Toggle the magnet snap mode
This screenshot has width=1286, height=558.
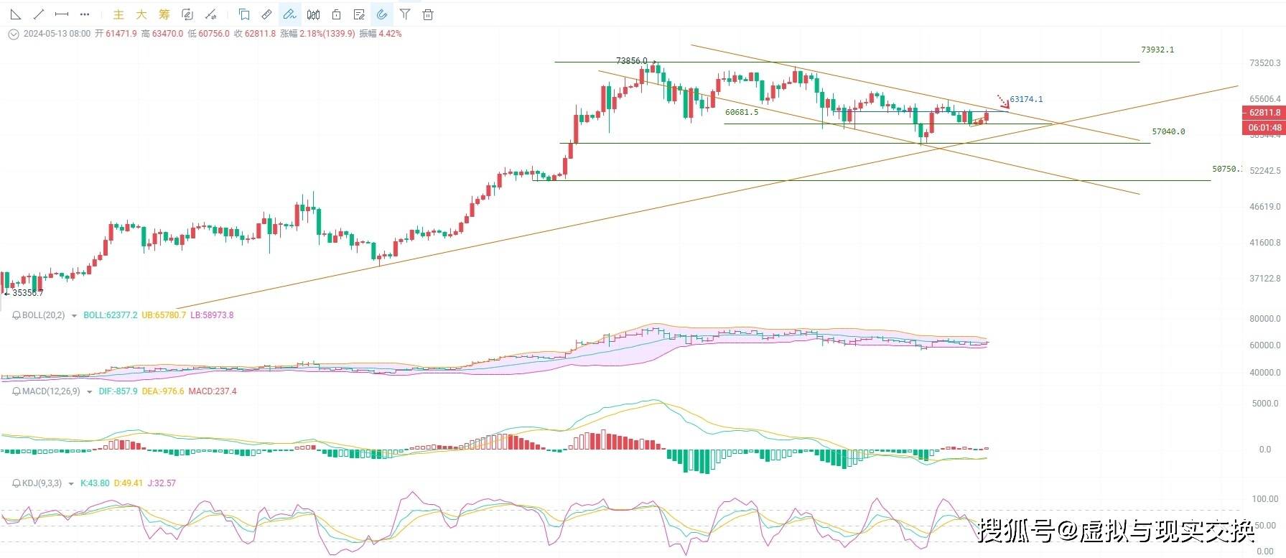tap(382, 14)
